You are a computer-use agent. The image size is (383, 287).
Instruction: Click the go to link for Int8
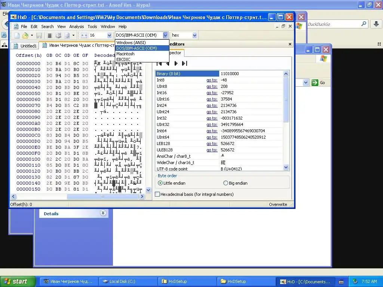tap(212, 80)
